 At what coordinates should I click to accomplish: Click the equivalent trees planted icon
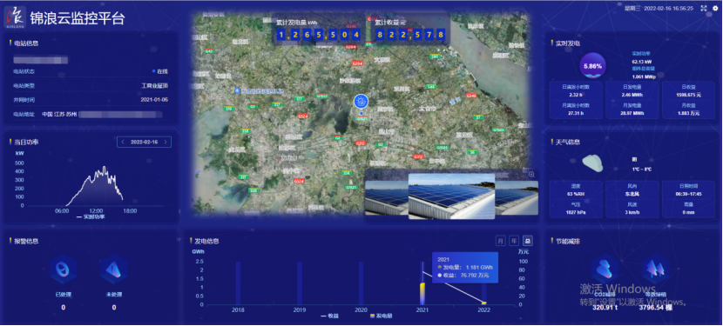[655, 269]
